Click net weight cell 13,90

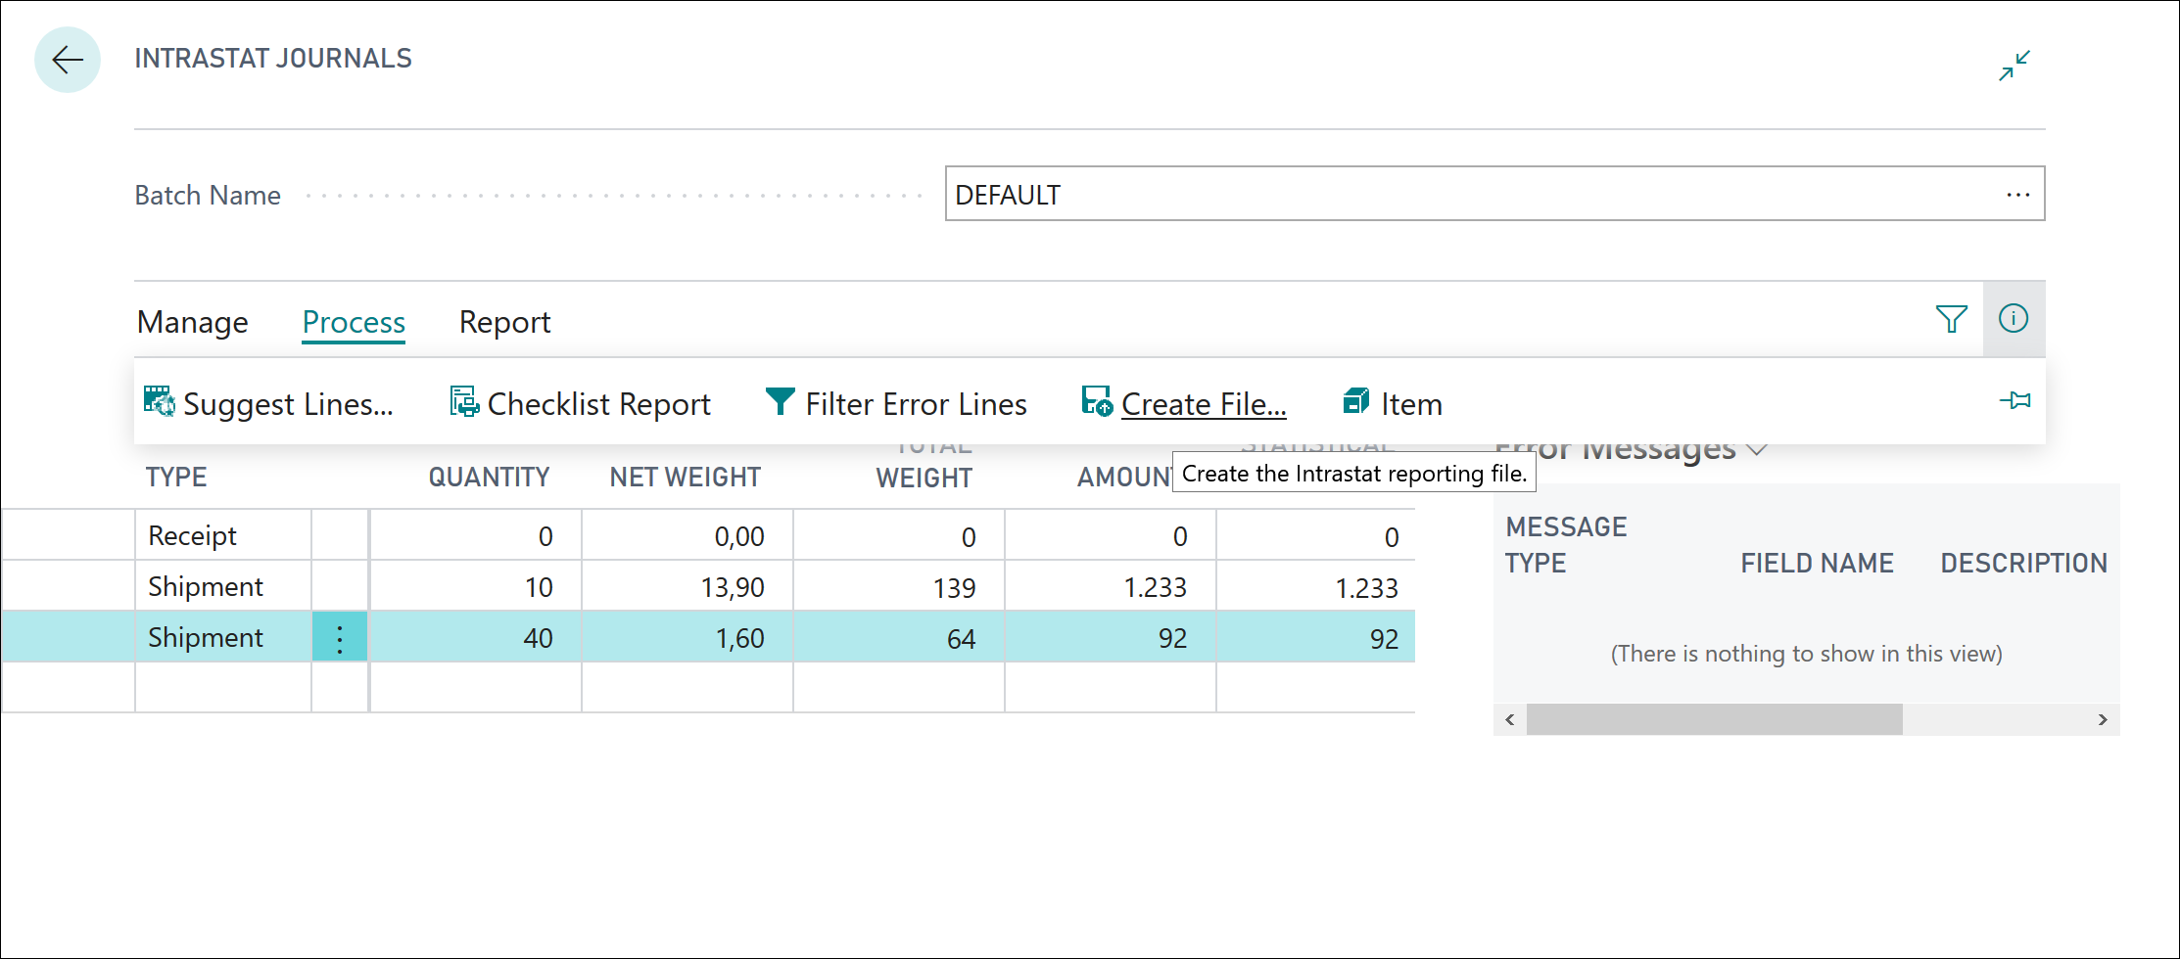687,587
